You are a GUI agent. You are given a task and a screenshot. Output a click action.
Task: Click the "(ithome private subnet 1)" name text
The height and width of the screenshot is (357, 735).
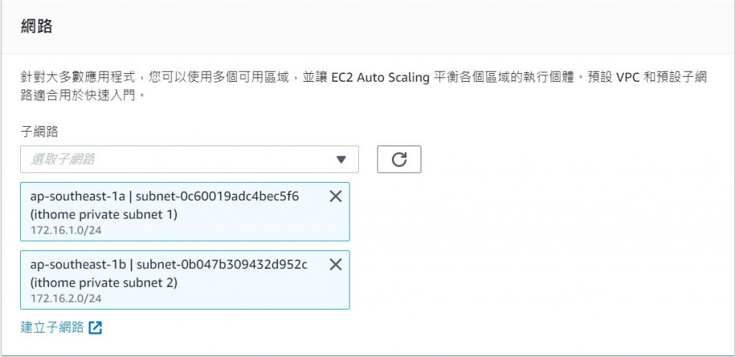pyautogui.click(x=103, y=215)
